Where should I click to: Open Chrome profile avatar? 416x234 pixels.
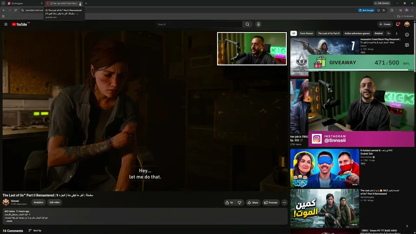coord(406,10)
